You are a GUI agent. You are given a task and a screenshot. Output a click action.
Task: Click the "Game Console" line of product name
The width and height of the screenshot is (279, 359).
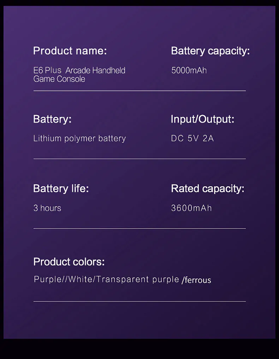point(59,79)
